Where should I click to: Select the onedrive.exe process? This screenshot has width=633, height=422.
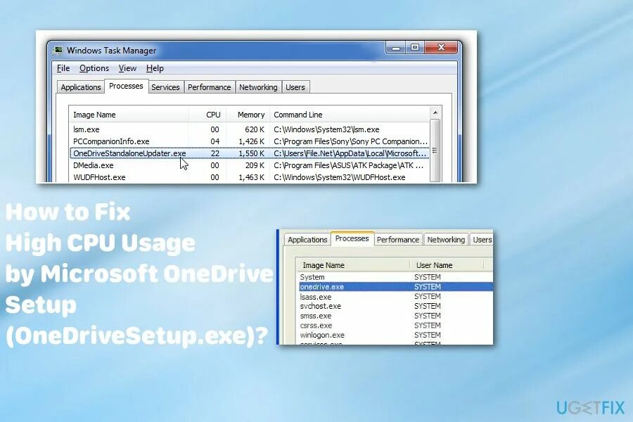point(396,287)
